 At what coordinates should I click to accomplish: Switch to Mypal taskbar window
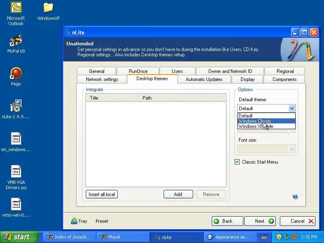pos(123,237)
